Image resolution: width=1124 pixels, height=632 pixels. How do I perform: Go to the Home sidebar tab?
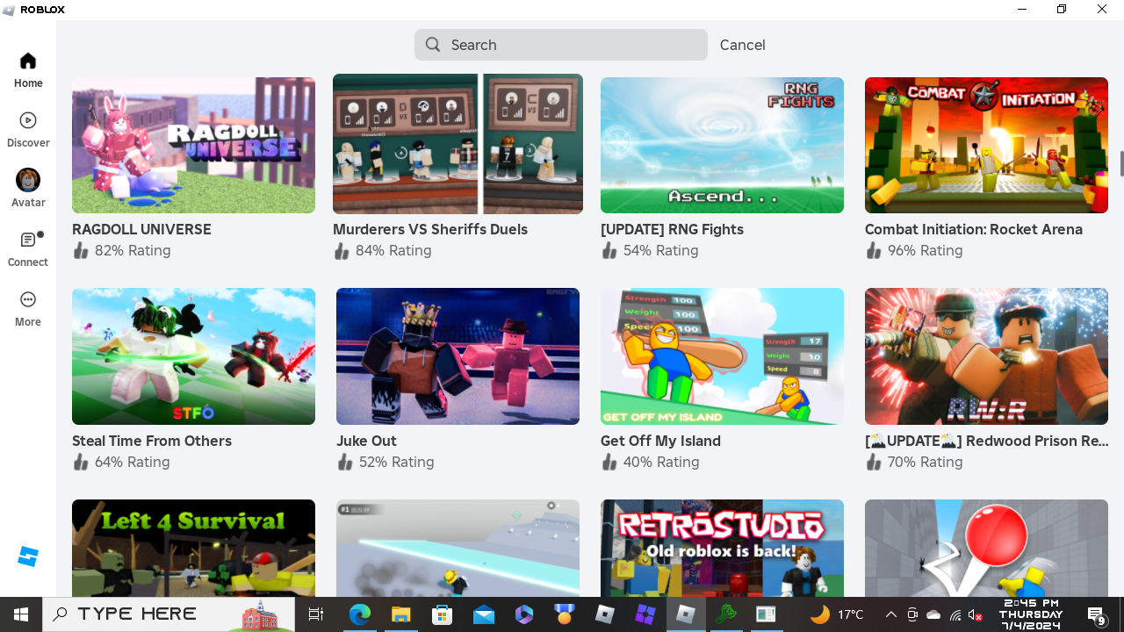(28, 70)
